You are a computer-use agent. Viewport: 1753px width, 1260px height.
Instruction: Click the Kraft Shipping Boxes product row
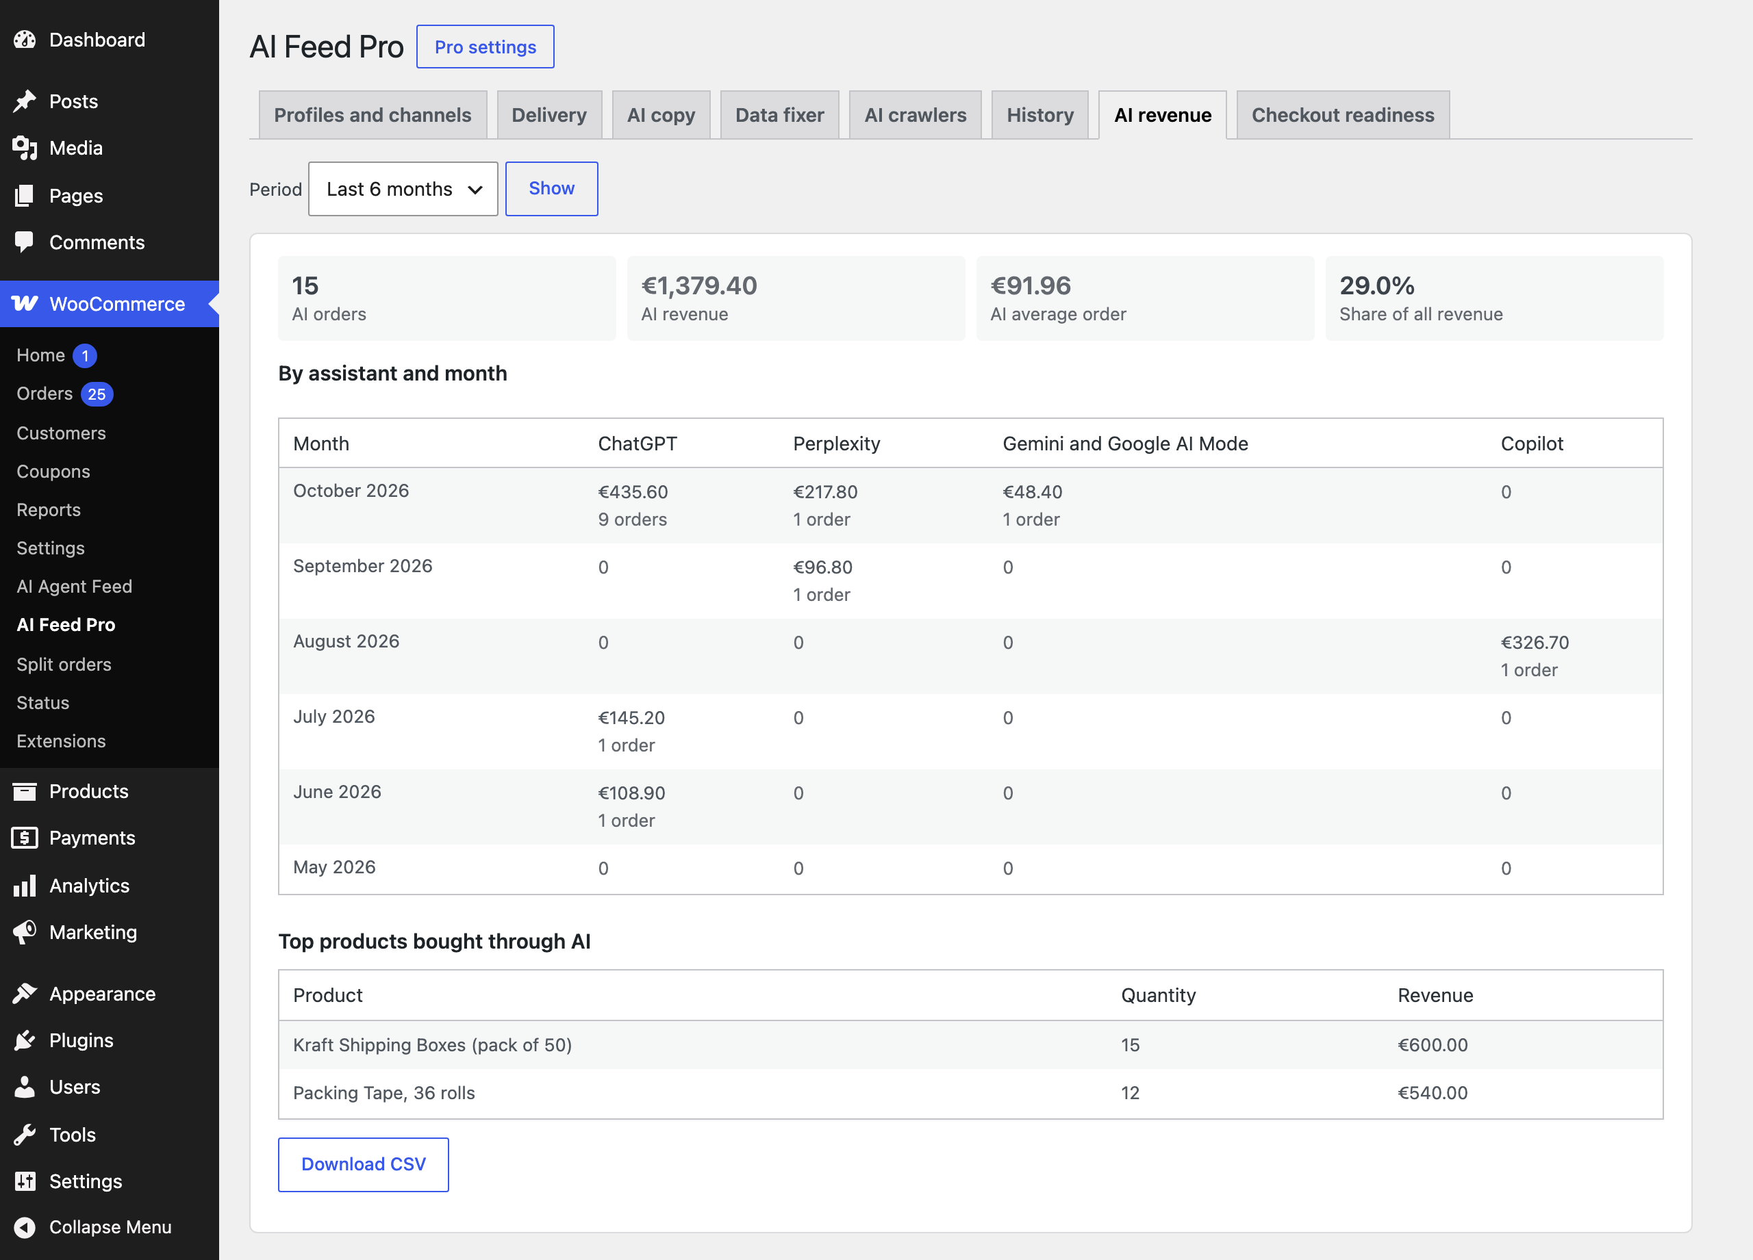[x=971, y=1045]
